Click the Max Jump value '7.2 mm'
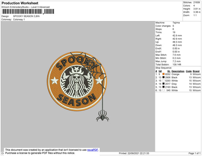 pos(176,61)
